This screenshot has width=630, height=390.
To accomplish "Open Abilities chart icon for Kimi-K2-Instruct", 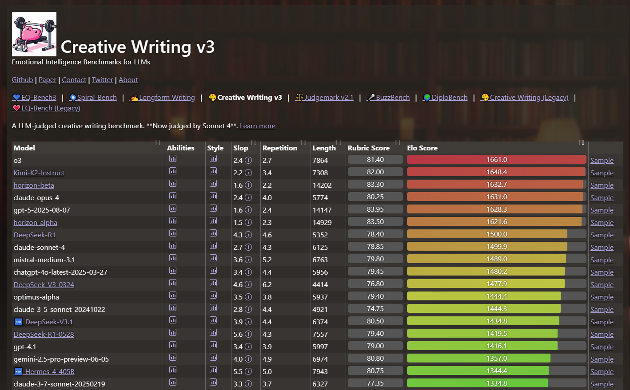I will [173, 171].
